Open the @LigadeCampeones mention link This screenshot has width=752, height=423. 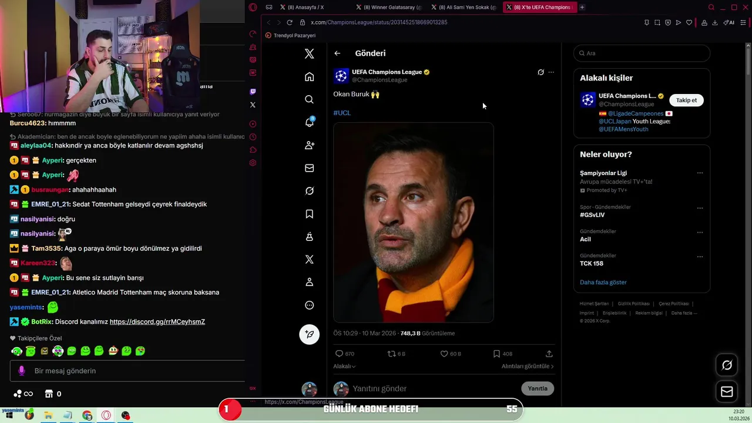click(636, 113)
